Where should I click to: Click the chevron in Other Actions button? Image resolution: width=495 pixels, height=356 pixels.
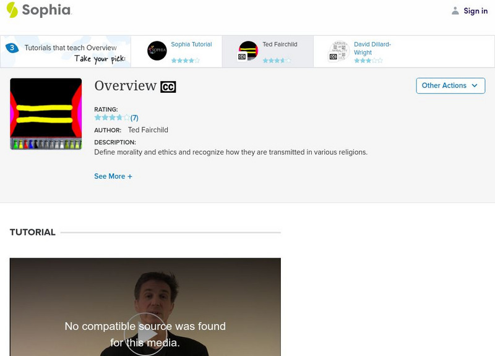click(475, 86)
